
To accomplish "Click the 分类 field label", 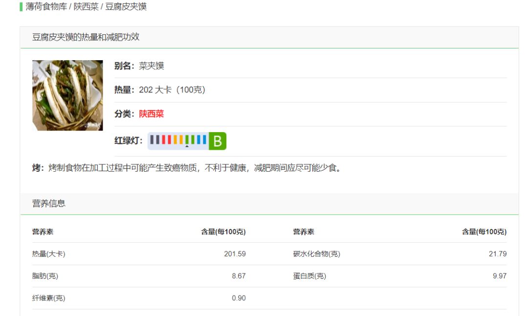I will (124, 114).
